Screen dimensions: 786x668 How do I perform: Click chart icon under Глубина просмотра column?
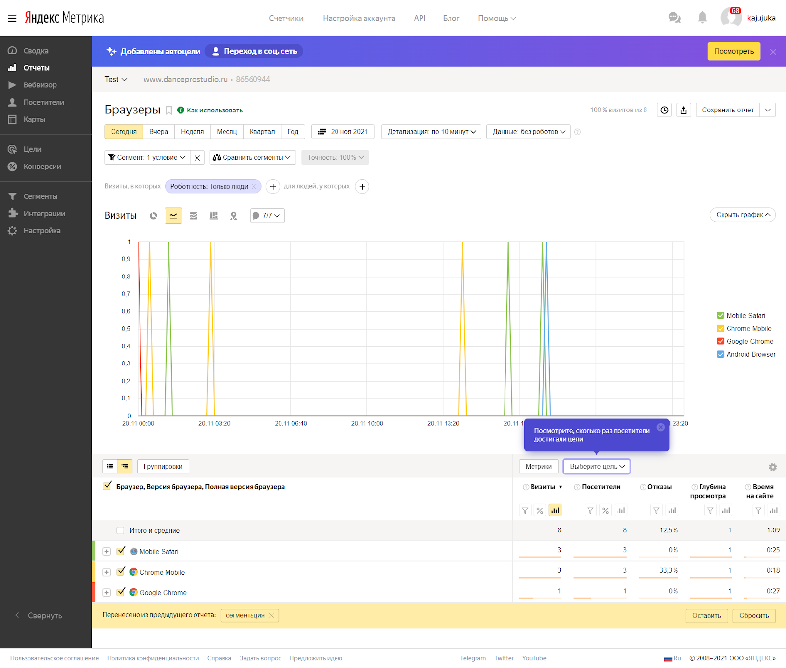pyautogui.click(x=726, y=511)
